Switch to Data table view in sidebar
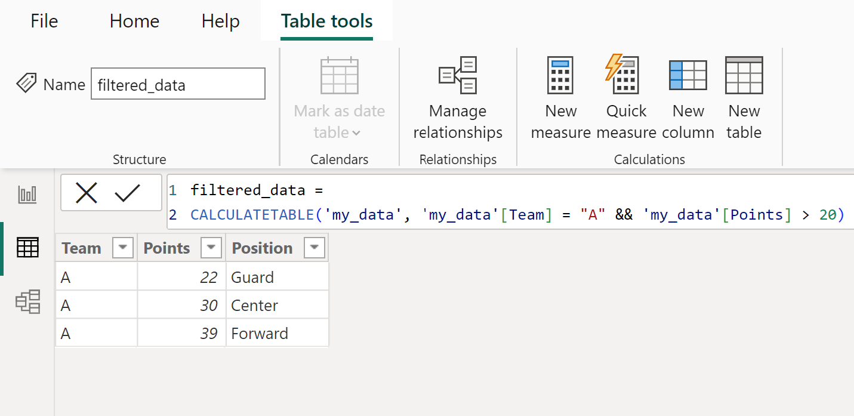 (27, 247)
